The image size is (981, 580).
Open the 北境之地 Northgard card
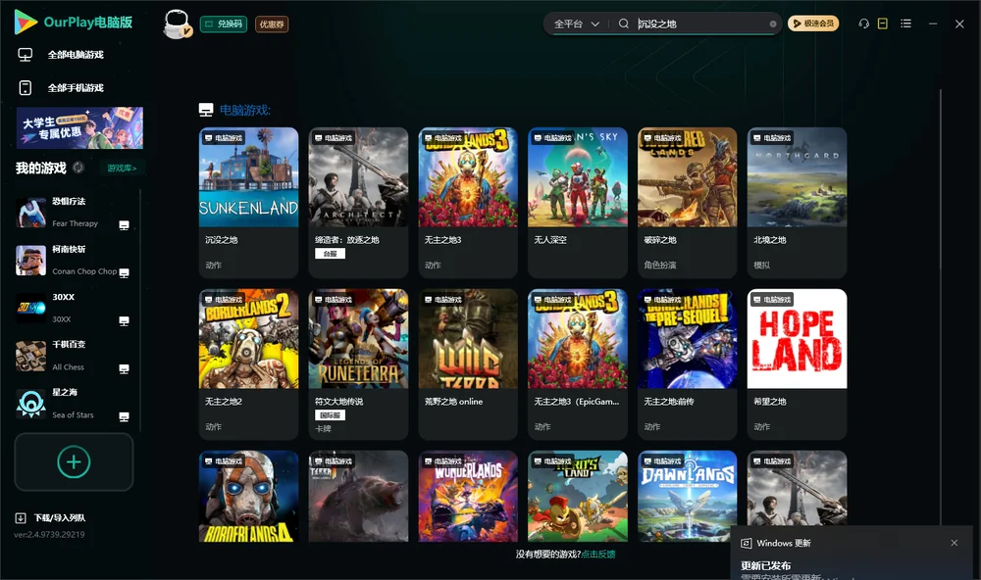(x=797, y=203)
